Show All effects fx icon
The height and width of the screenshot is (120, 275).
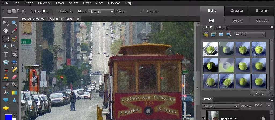point(229,34)
